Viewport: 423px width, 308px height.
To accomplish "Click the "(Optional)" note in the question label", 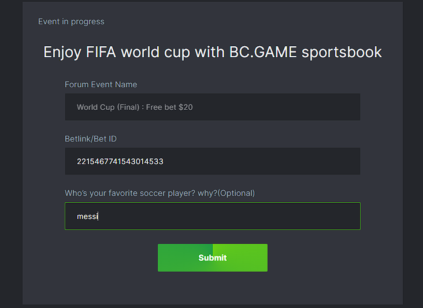I will point(236,193).
